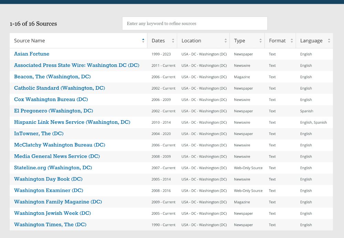Click '2005 - 2014' in Washington Day Book row
Screen dimensions: 344x238
(161, 179)
